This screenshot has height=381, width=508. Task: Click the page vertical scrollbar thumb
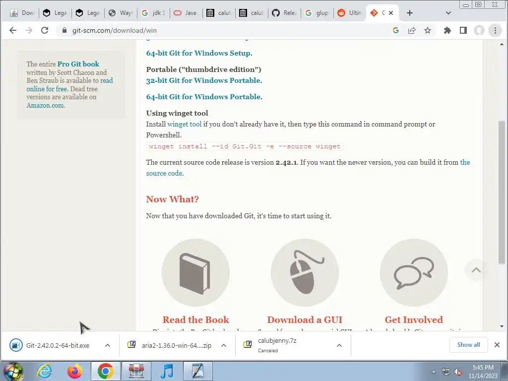coord(502,192)
